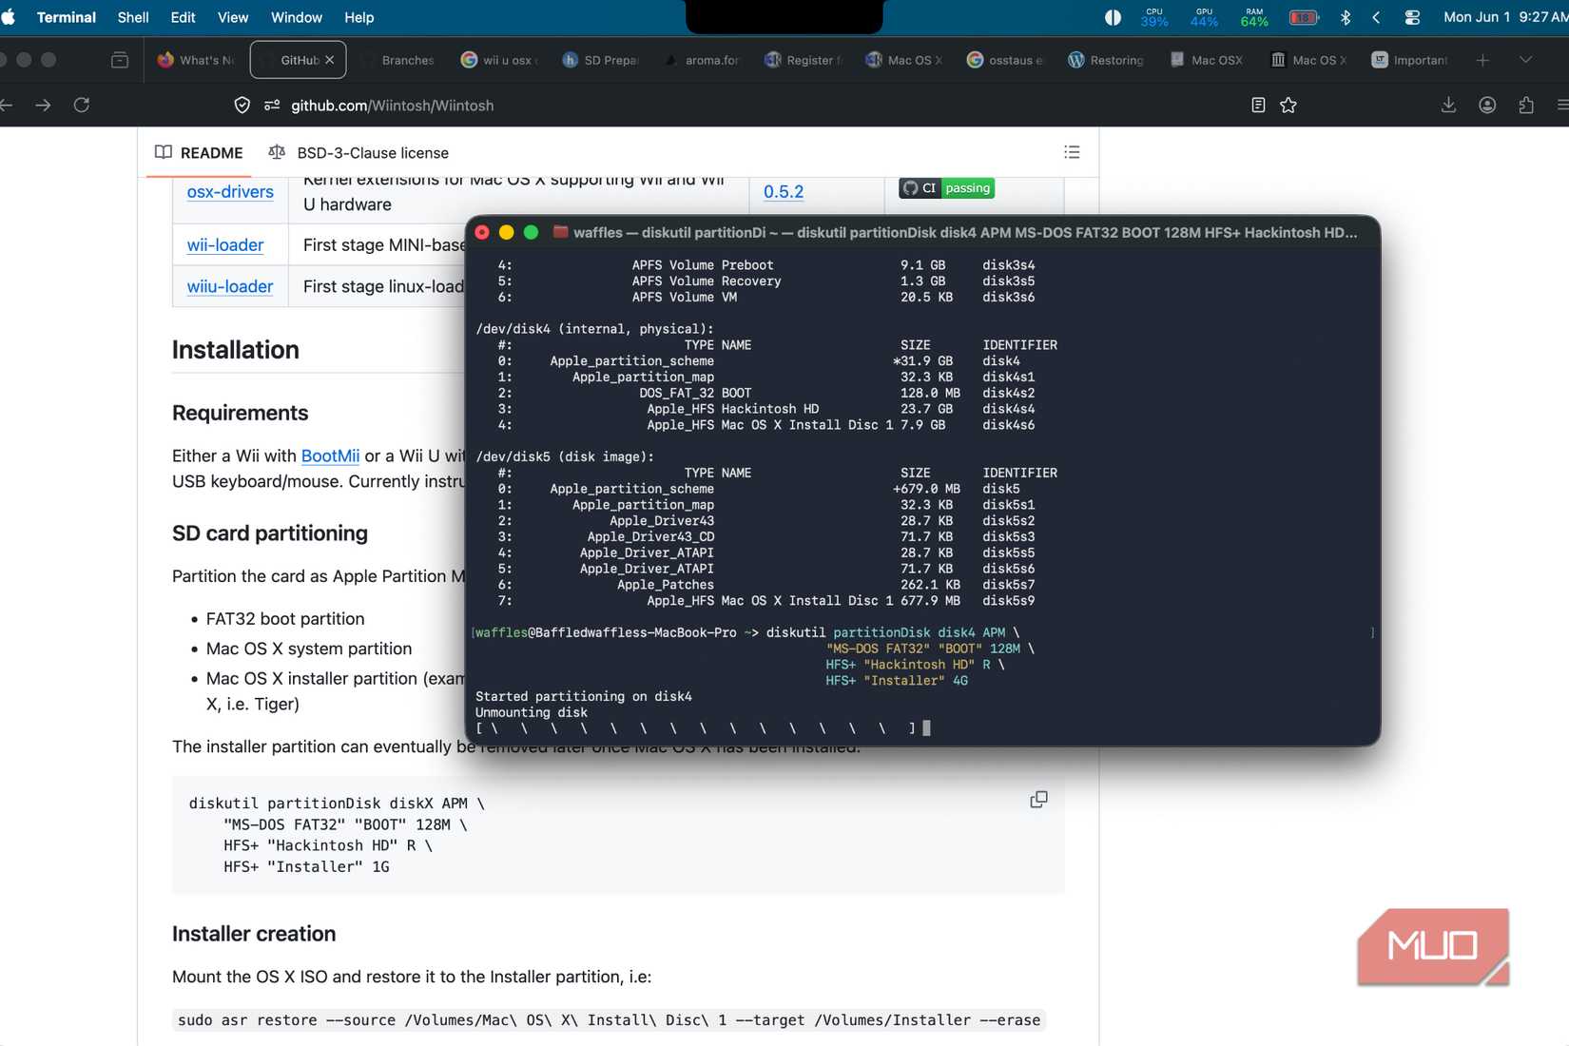Switch to the Register browser tab
The height and width of the screenshot is (1046, 1569).
(804, 60)
